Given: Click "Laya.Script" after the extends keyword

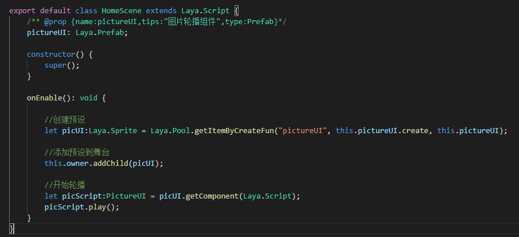Looking at the screenshot, I should [205, 10].
